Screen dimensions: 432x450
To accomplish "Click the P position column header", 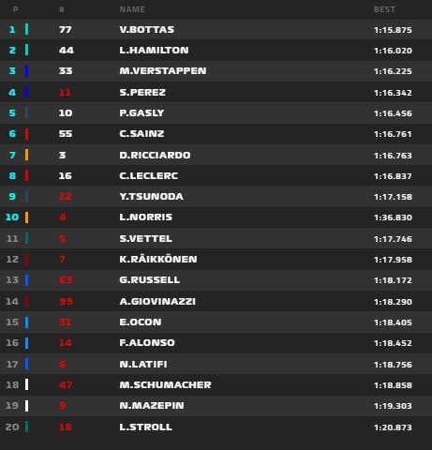I will 16,9.
